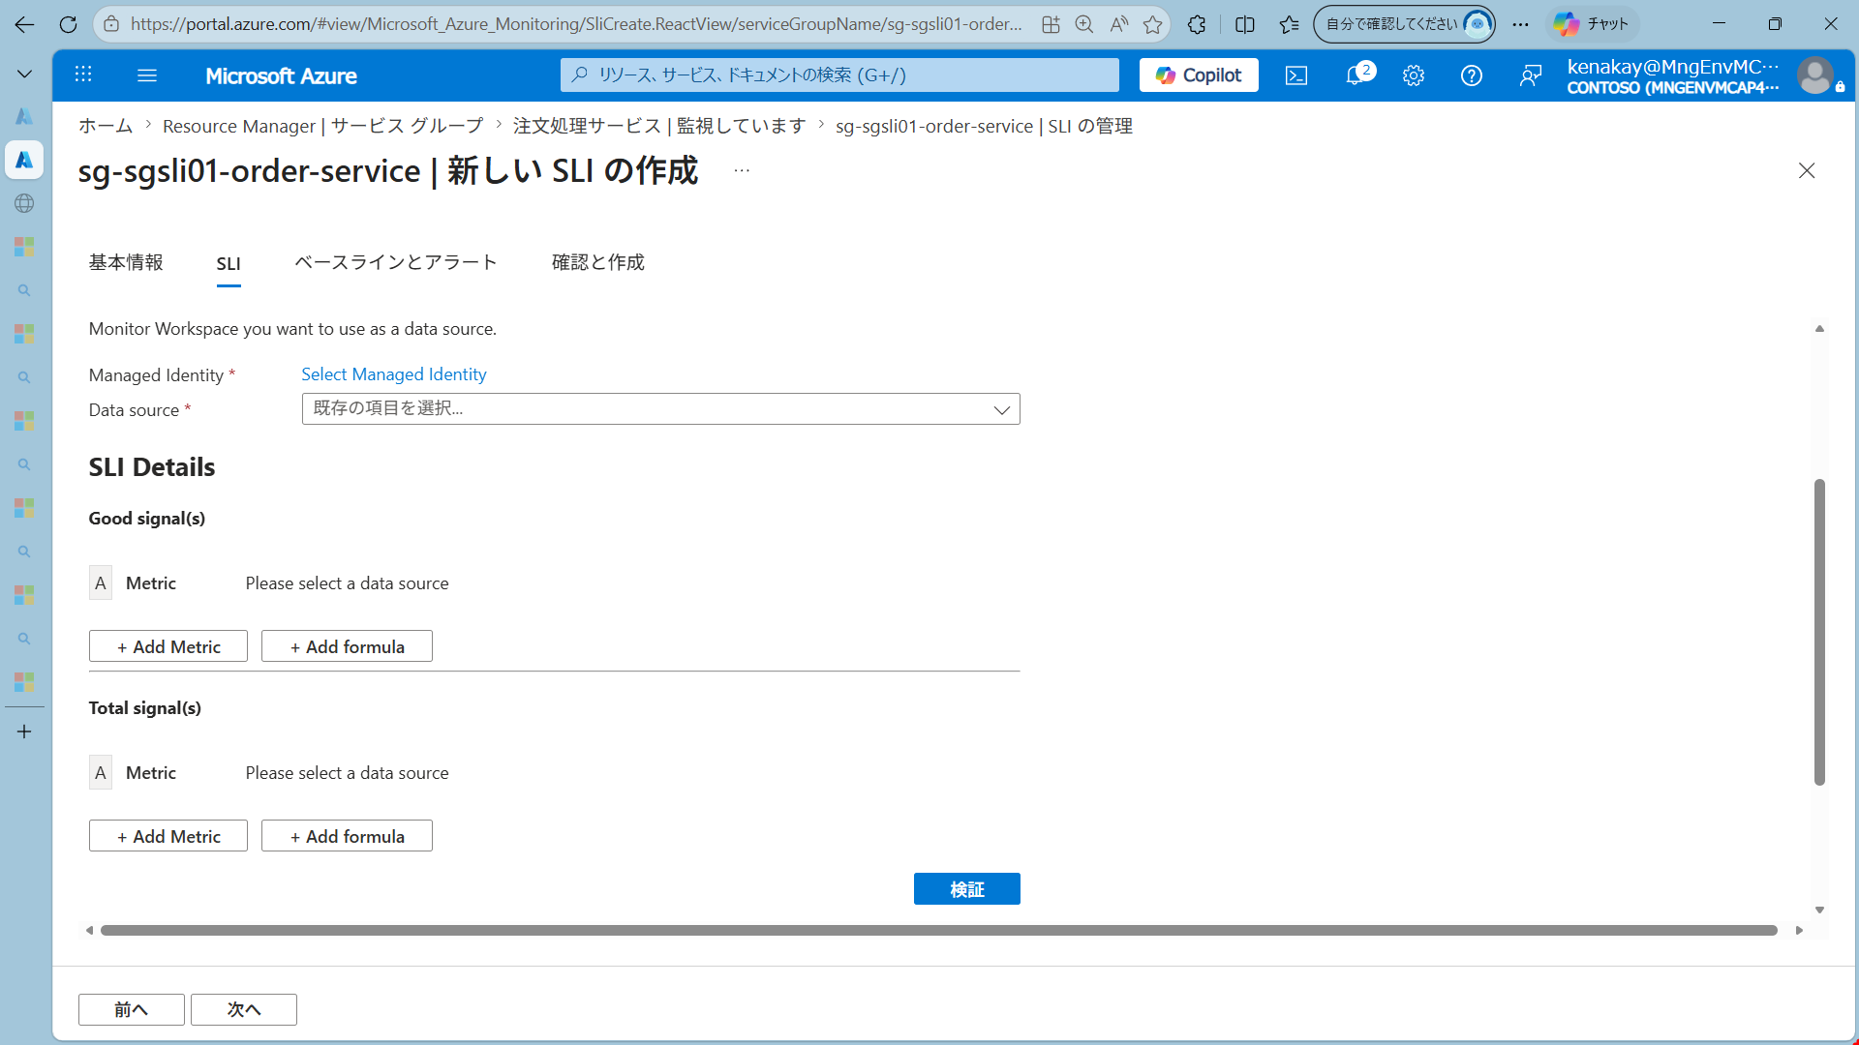Select the SLI tab
This screenshot has width=1859, height=1045.
coord(229,263)
